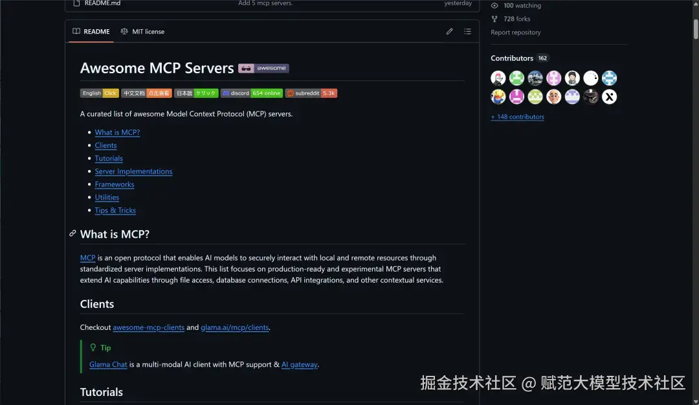The height and width of the screenshot is (405, 699).
Task: Click the white circle contributor avatar
Action: coord(591,78)
